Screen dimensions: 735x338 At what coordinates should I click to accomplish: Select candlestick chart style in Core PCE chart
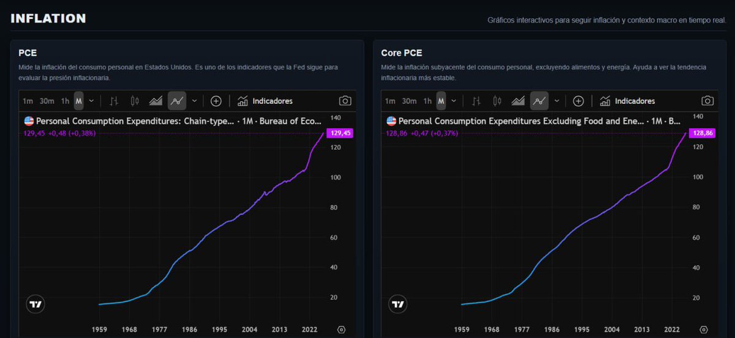pos(497,101)
